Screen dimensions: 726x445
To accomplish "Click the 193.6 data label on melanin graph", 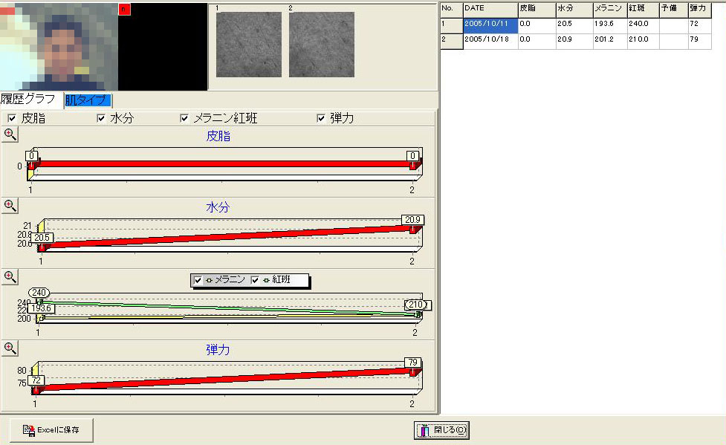I will (41, 308).
